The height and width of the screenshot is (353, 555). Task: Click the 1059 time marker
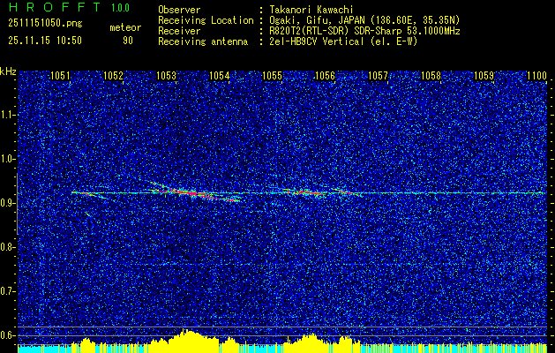[x=484, y=75]
